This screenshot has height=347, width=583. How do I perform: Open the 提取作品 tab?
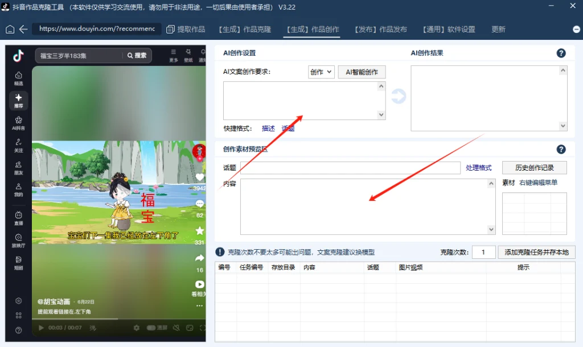186,30
